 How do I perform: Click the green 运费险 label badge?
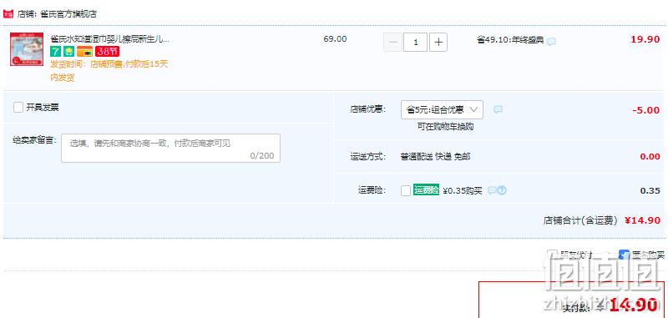click(x=426, y=189)
